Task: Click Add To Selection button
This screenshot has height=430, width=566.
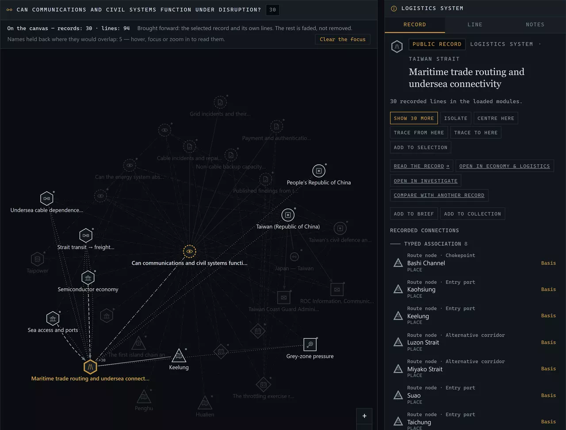Action: tap(420, 147)
